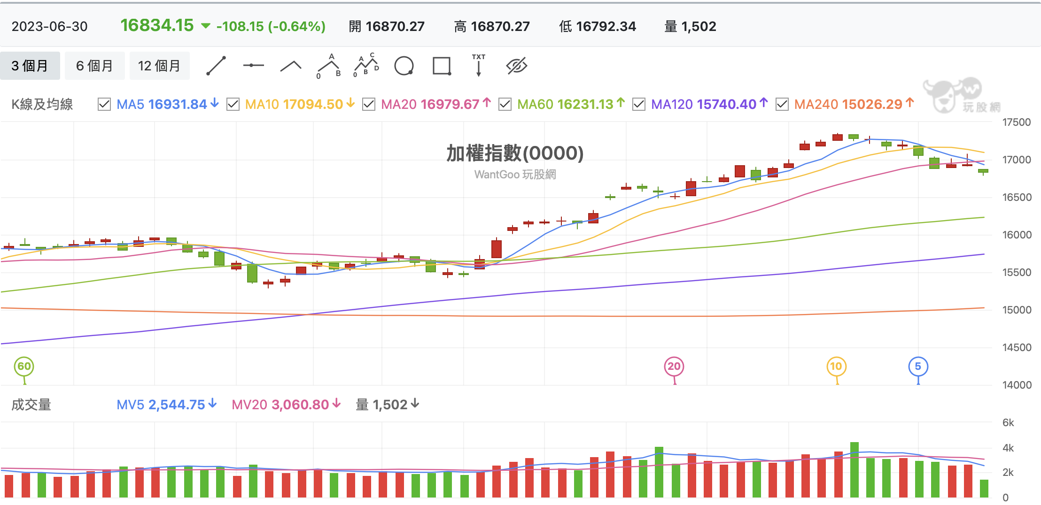Click the 低 16792.34 low value
1041x505 pixels.
598,26
